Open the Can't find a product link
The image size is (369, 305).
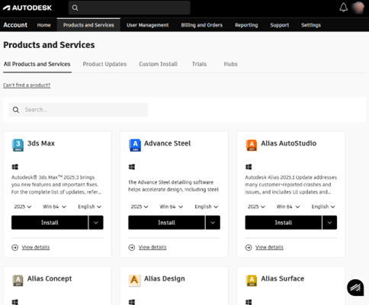(27, 85)
